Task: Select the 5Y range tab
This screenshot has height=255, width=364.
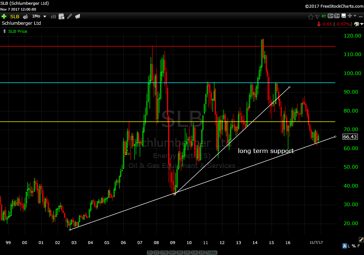Action: pos(150,252)
